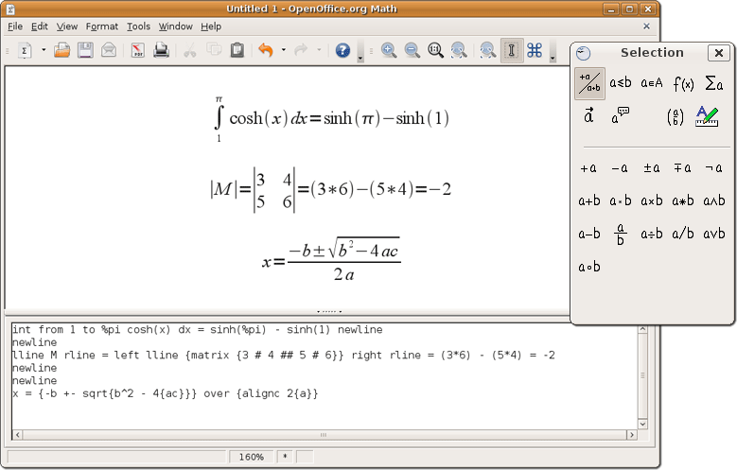Toggle the Formula Cursor button
Screen dimensions: 737x470
pos(511,50)
